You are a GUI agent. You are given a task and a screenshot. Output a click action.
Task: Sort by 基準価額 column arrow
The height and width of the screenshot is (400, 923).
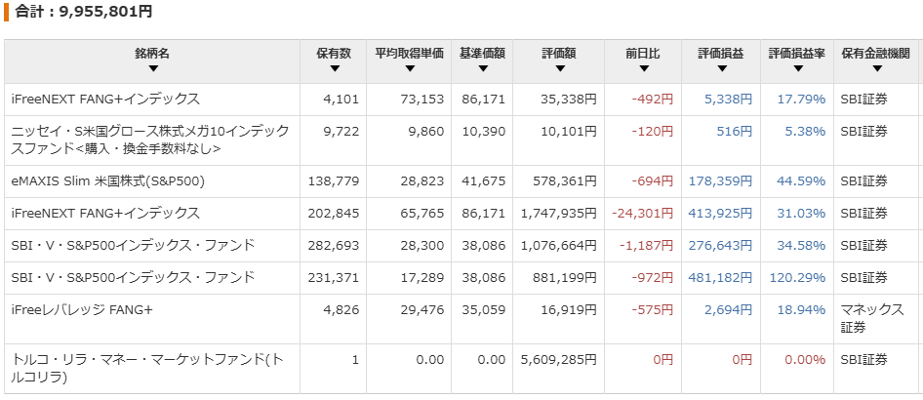point(483,69)
